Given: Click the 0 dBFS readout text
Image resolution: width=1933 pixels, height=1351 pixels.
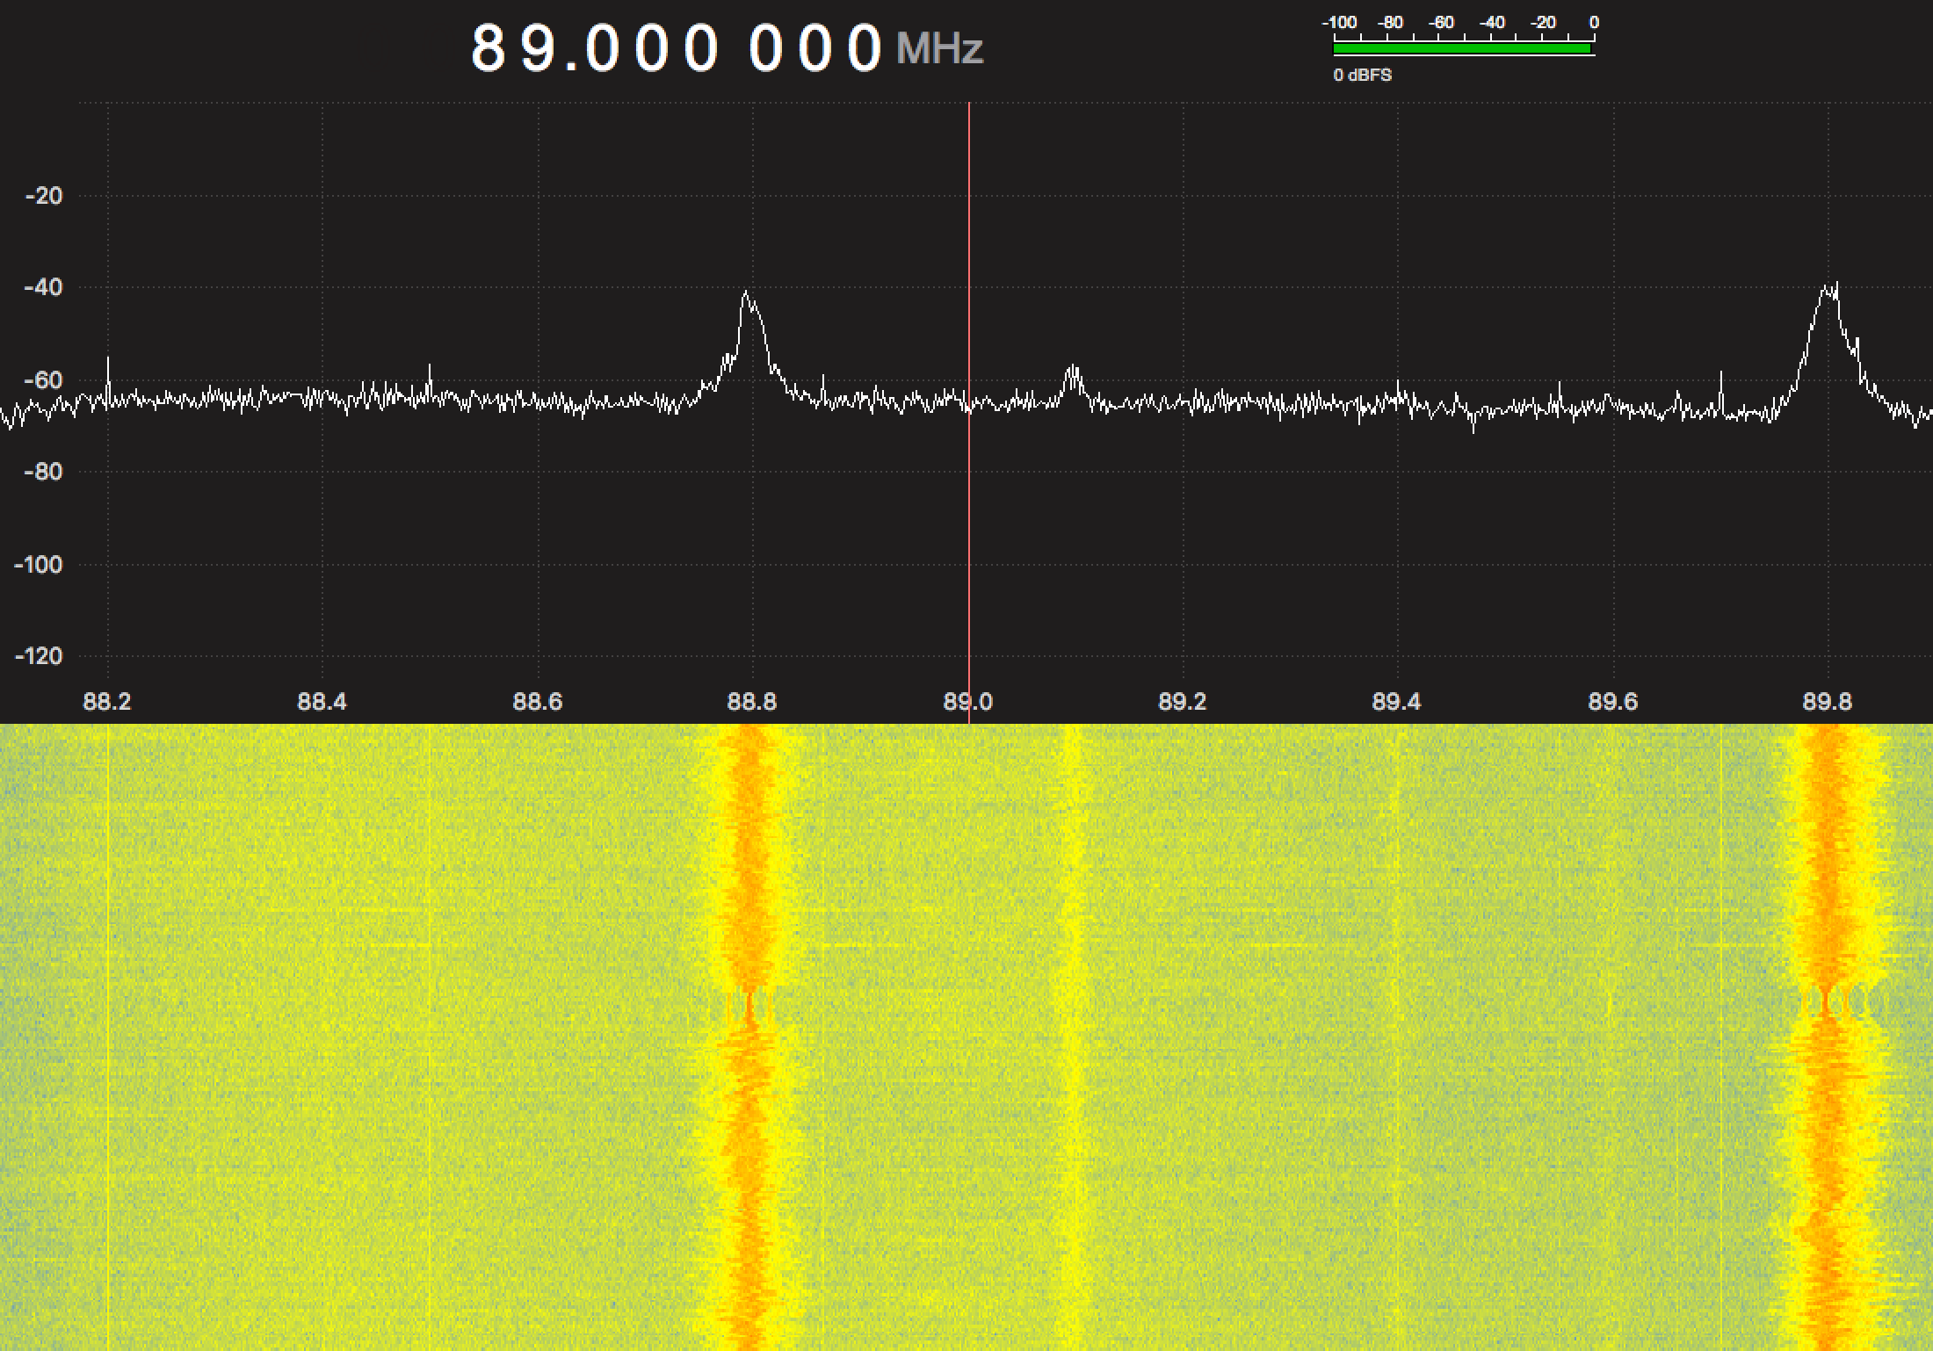Looking at the screenshot, I should pos(1362,76).
